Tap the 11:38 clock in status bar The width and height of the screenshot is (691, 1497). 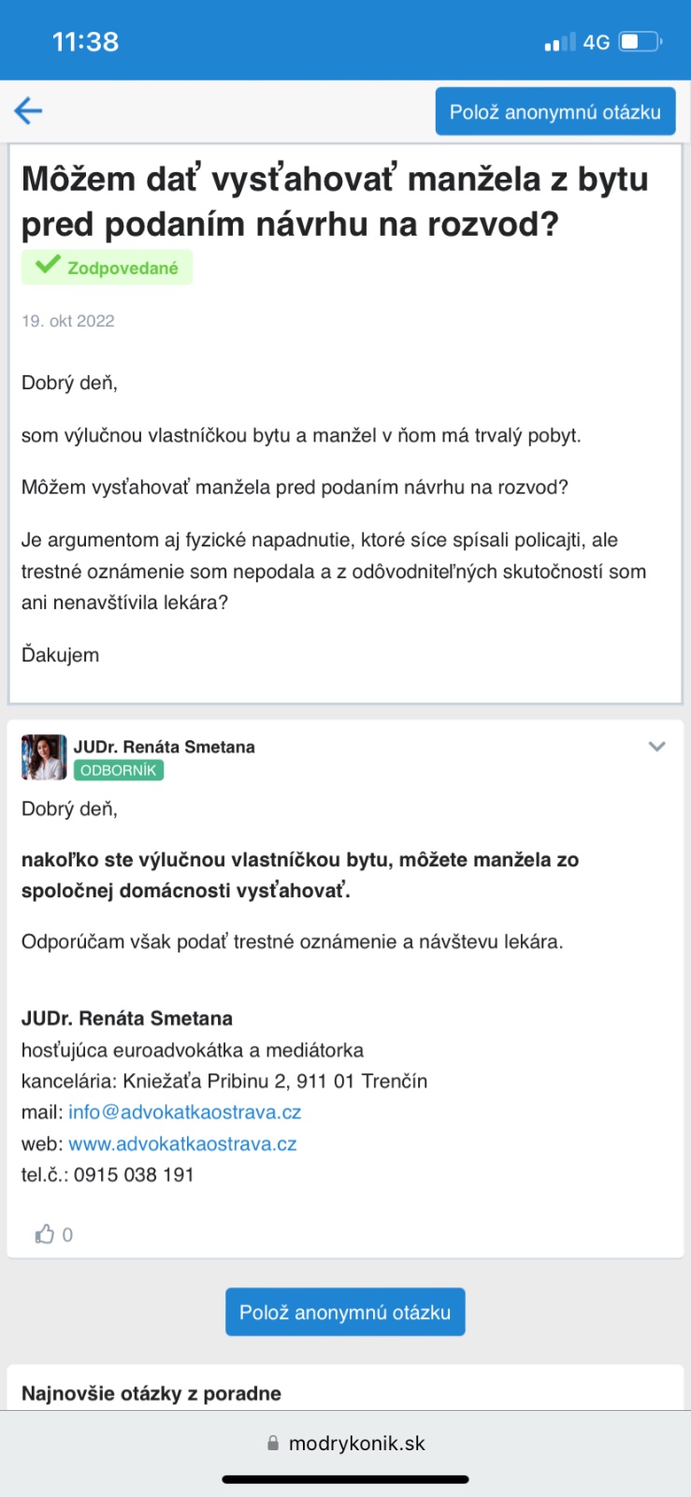click(x=85, y=42)
